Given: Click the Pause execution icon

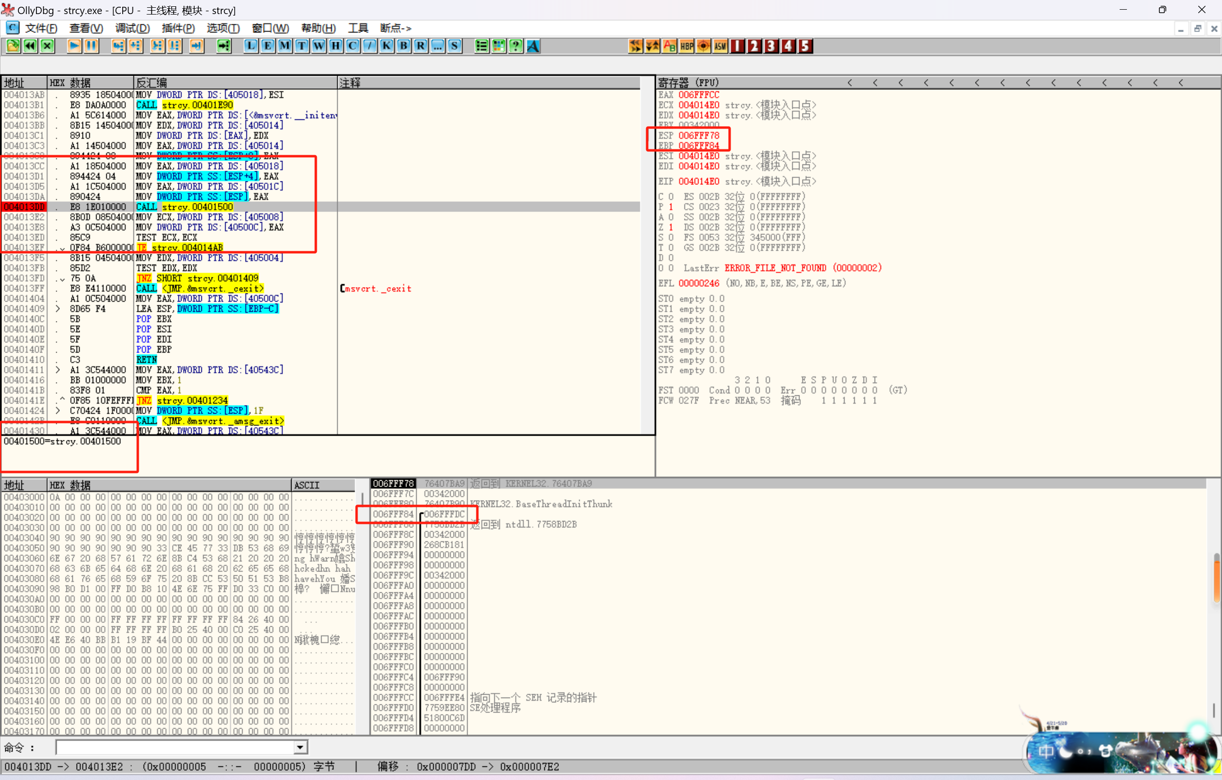Looking at the screenshot, I should point(91,46).
